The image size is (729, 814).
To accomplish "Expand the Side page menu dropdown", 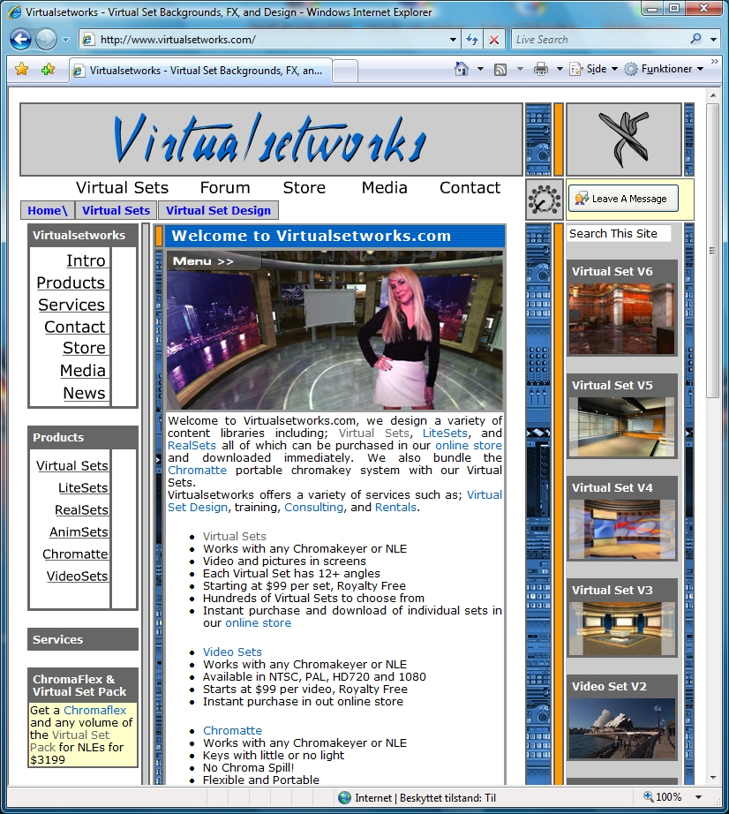I will click(614, 69).
